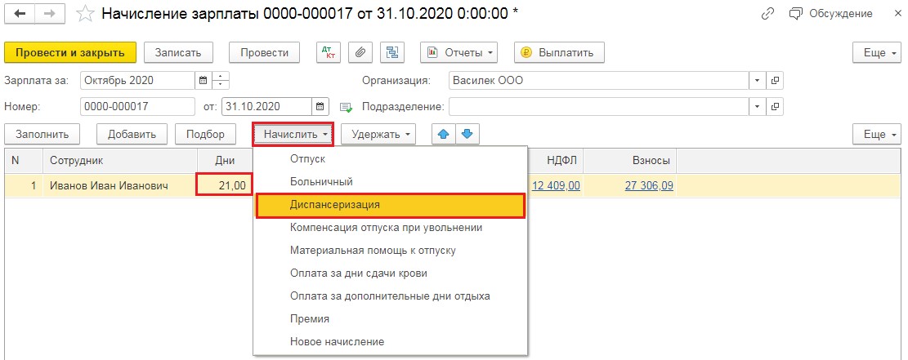Select employee Иванов Иван Иванович cell
The image size is (908, 360).
[x=120, y=186]
